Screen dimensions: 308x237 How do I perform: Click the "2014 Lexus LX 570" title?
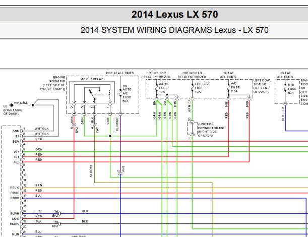click(x=174, y=14)
